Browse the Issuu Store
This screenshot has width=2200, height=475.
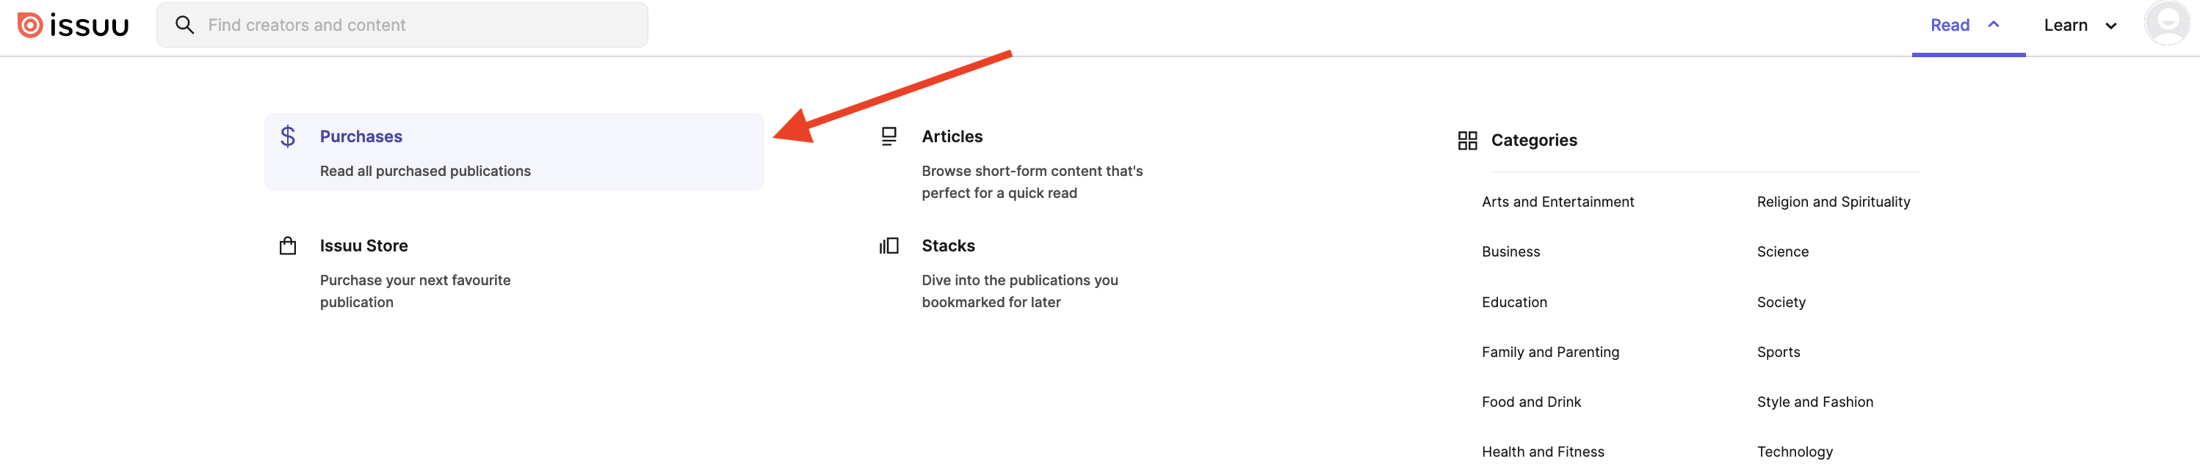click(363, 246)
